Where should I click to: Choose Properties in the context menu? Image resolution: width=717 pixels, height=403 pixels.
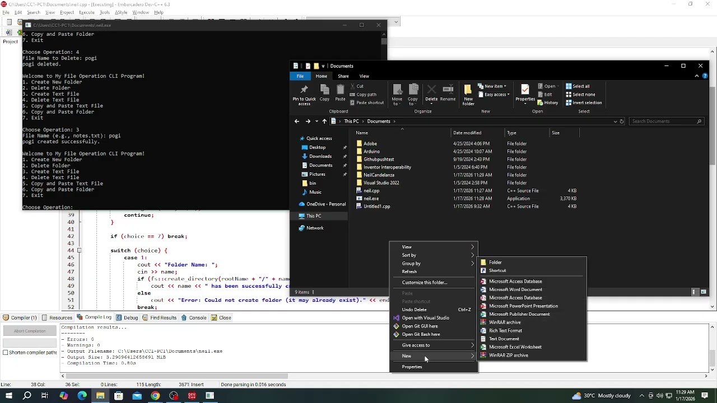[434, 367]
